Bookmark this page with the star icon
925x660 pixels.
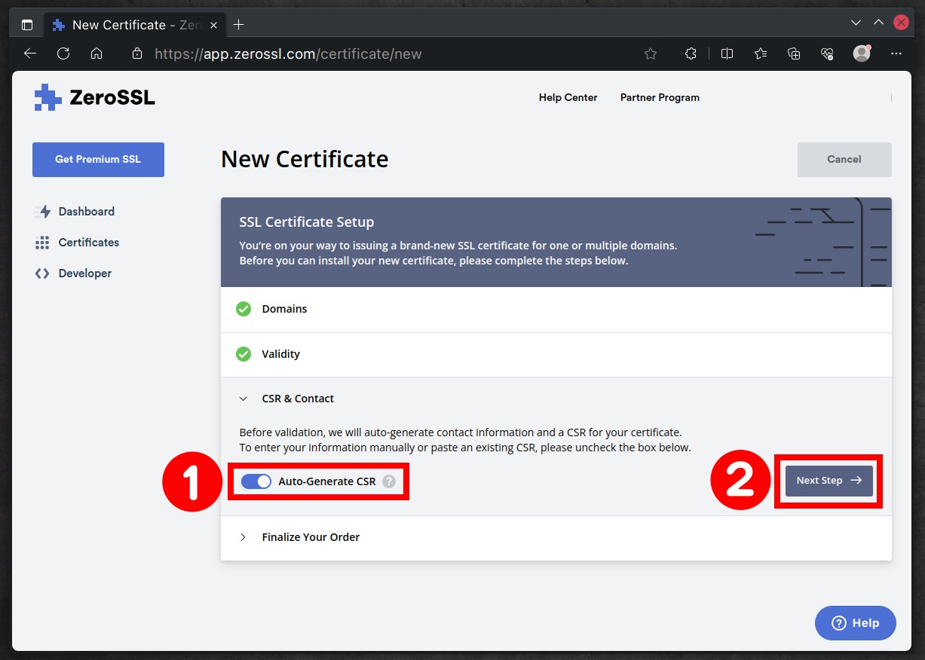coord(651,53)
